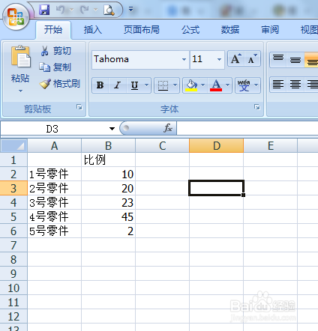Select column C header

162,146
